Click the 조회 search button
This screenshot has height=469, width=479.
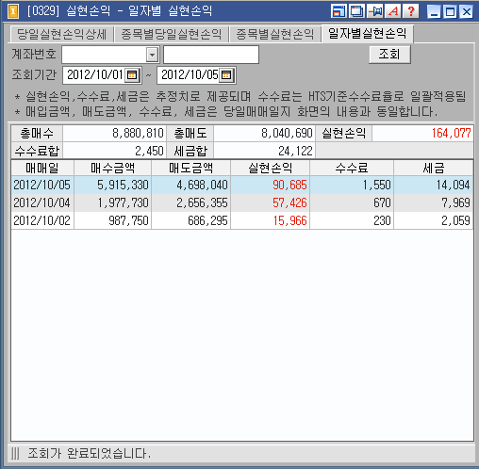tap(389, 55)
